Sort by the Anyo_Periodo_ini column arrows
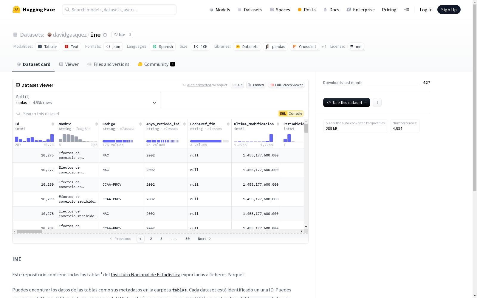Image resolution: width=477 pixels, height=298 pixels. tap(184, 124)
